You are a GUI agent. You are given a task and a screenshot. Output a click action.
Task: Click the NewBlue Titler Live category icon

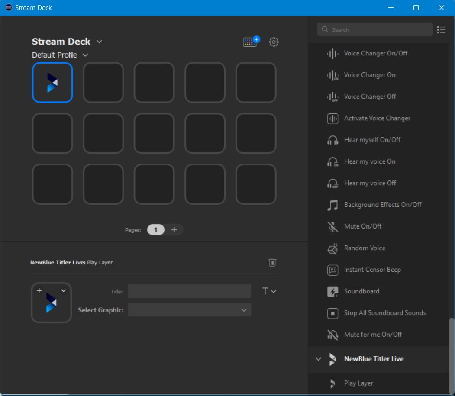(x=332, y=359)
